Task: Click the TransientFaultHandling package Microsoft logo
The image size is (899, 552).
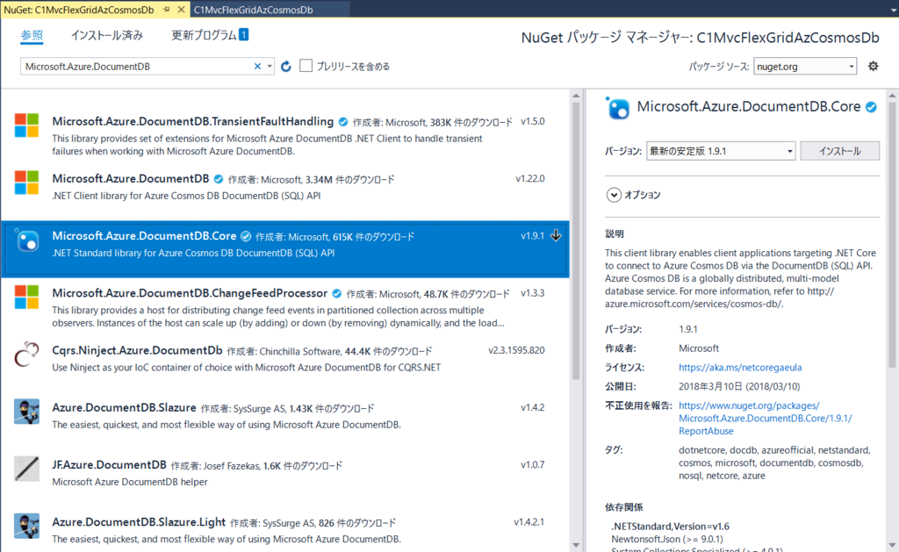Action: click(x=26, y=125)
